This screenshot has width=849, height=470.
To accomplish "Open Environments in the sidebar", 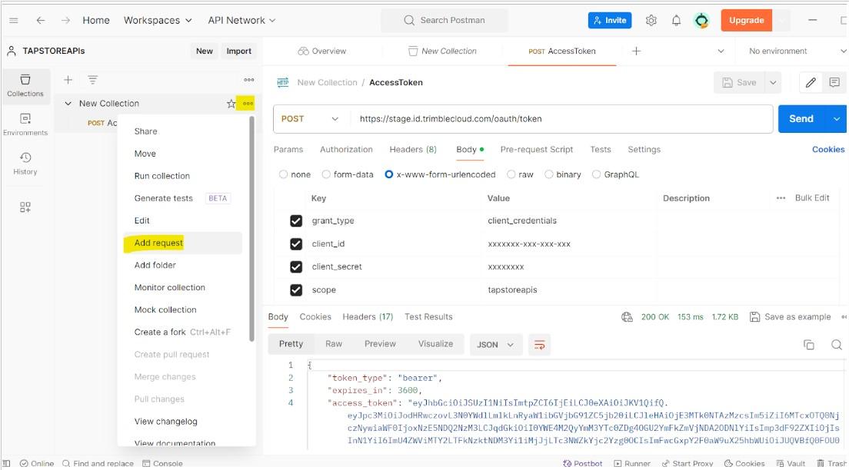I will [x=25, y=124].
